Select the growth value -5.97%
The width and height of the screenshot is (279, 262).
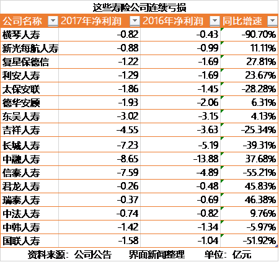[262, 227]
